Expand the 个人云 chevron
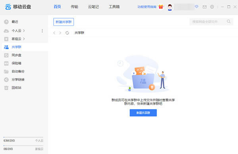Screen dimensions: 238x154 click(x=24, y=31)
